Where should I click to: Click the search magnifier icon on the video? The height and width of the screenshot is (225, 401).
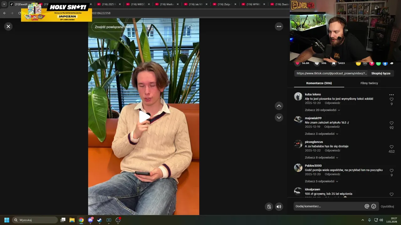(x=190, y=27)
